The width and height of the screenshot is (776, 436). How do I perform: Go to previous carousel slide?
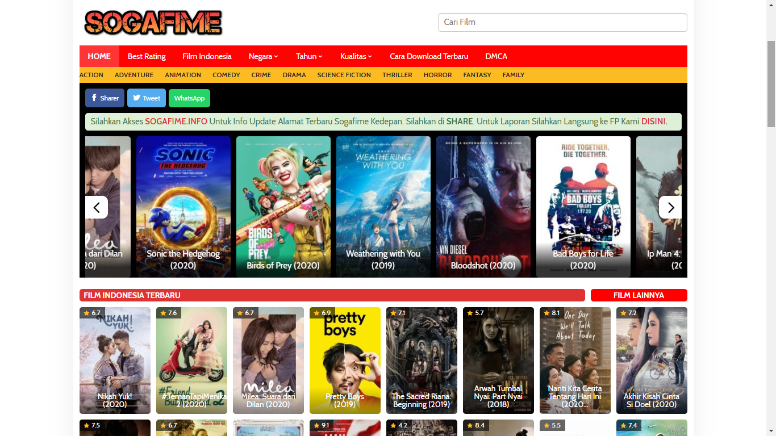97,207
